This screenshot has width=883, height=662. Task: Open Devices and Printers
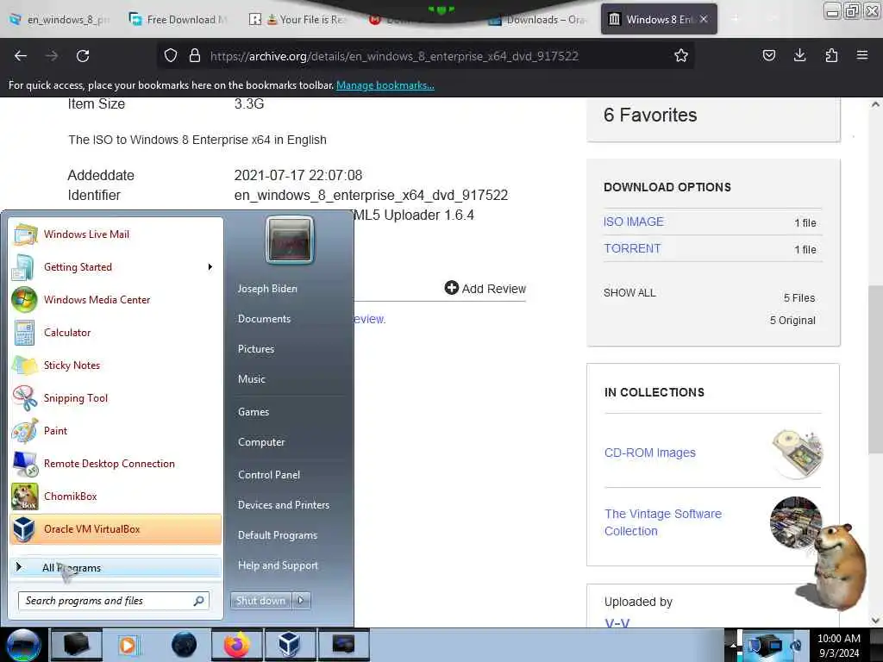[283, 505]
